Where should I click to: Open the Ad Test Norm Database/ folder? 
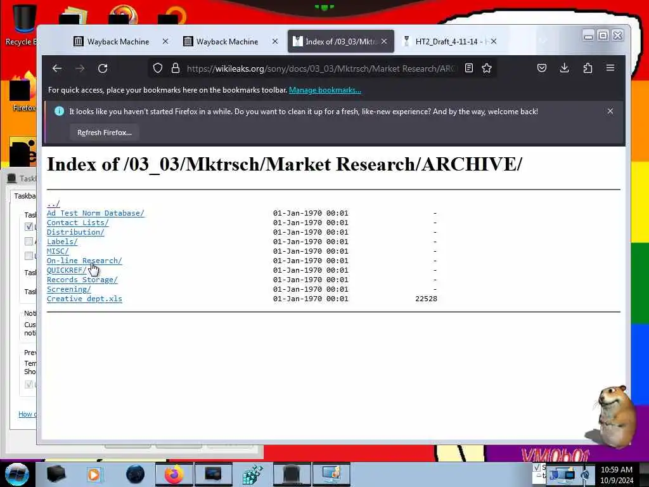point(95,213)
